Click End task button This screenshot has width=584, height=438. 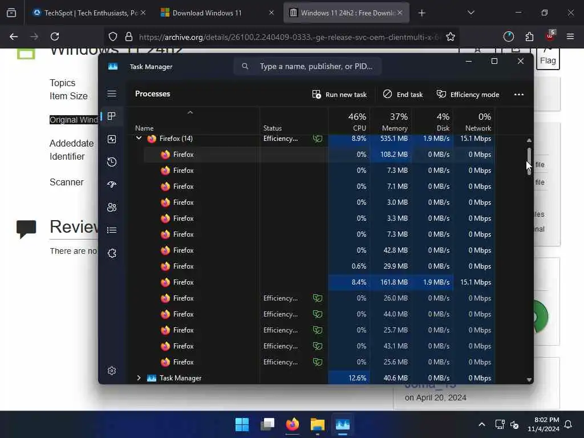point(403,95)
